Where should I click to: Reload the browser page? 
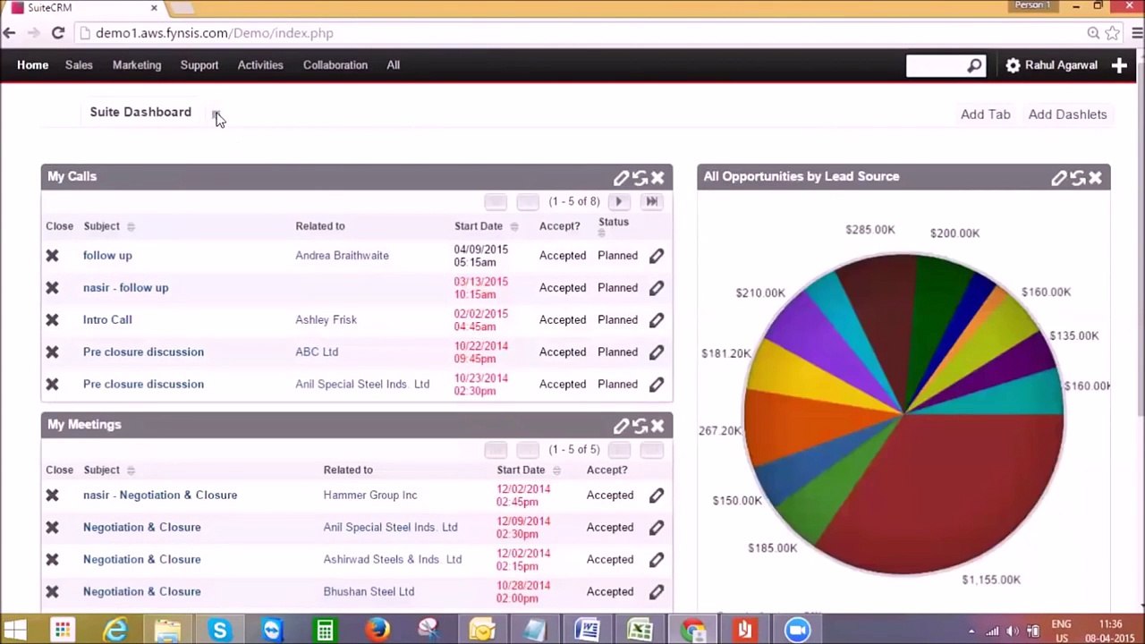(x=58, y=33)
